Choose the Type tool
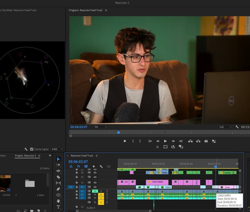Image resolution: width=250 pixels, height=212 pixels. tap(58, 207)
